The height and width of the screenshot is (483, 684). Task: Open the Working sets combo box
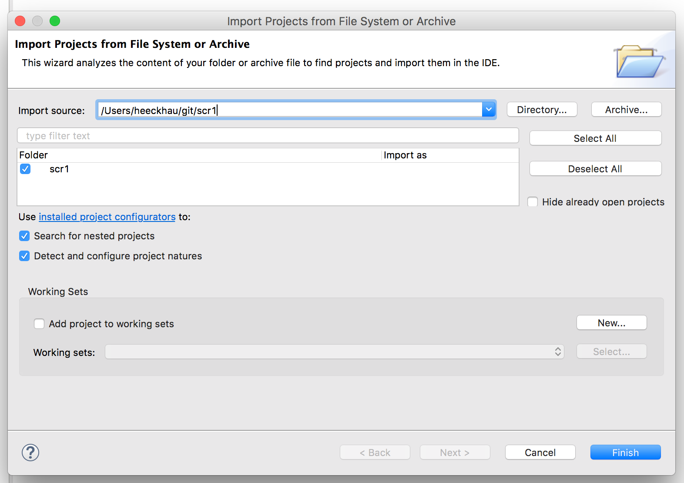335,352
